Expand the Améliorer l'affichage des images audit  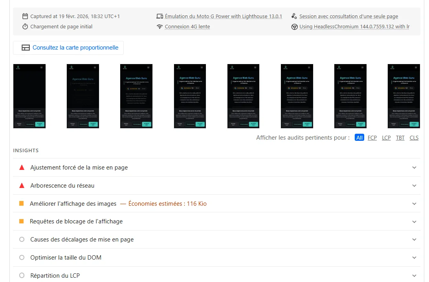tap(414, 204)
